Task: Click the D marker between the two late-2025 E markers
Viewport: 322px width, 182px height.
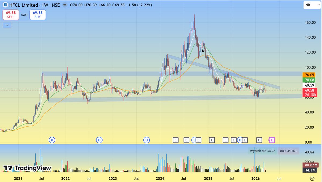Action: (x=240, y=140)
